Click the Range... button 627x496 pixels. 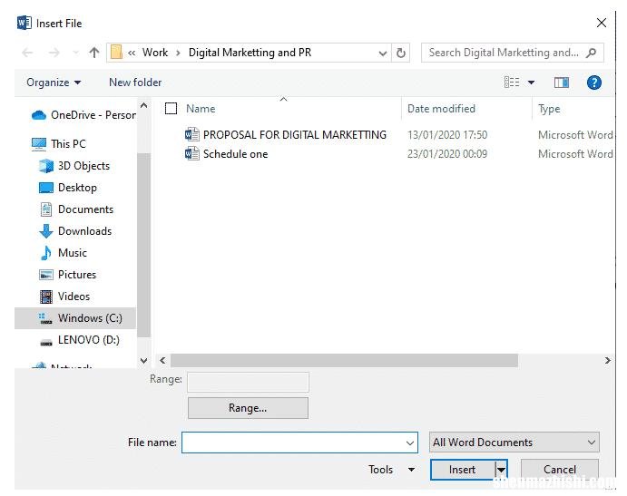point(248,408)
